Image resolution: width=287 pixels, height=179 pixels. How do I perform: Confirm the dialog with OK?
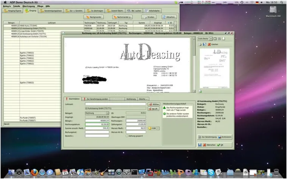pyautogui.click(x=220, y=145)
